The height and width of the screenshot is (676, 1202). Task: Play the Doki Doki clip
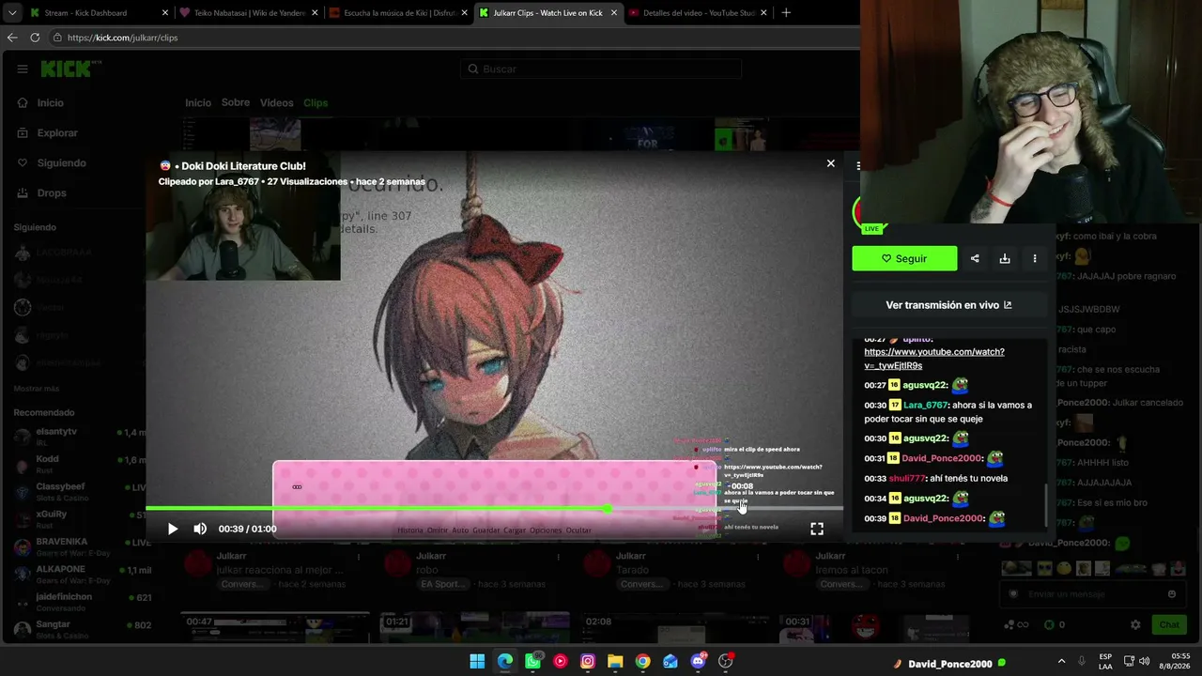coord(173,529)
